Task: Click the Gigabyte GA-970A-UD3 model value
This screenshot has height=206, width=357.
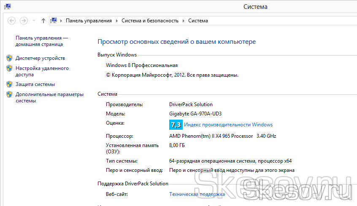Action: [x=195, y=114]
